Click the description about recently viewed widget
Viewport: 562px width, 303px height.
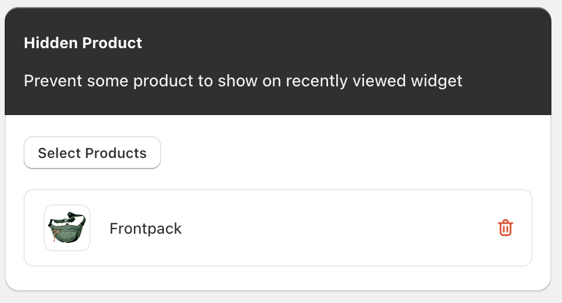pyautogui.click(x=243, y=80)
